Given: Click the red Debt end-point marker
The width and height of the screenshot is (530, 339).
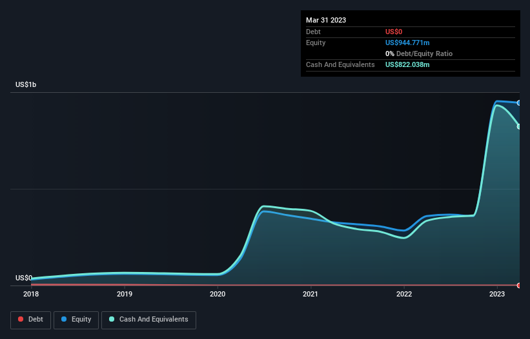Looking at the screenshot, I should click(519, 286).
